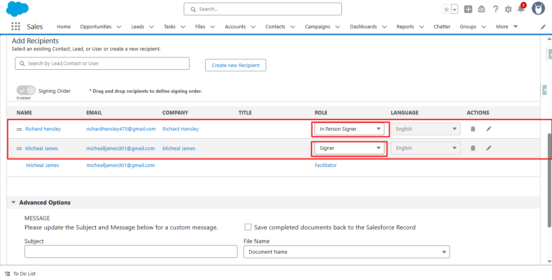Delete recipient Richard hensley with trash icon
This screenshot has height=280, width=552.
(473, 129)
